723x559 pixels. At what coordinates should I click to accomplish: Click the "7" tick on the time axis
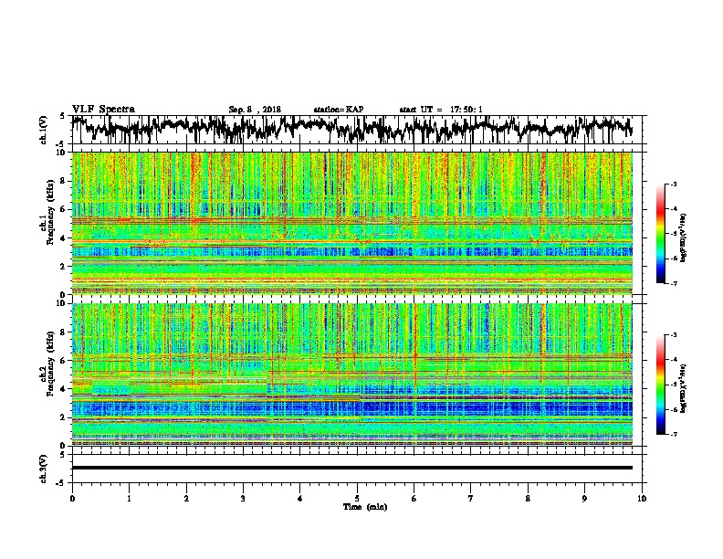tap(471, 499)
